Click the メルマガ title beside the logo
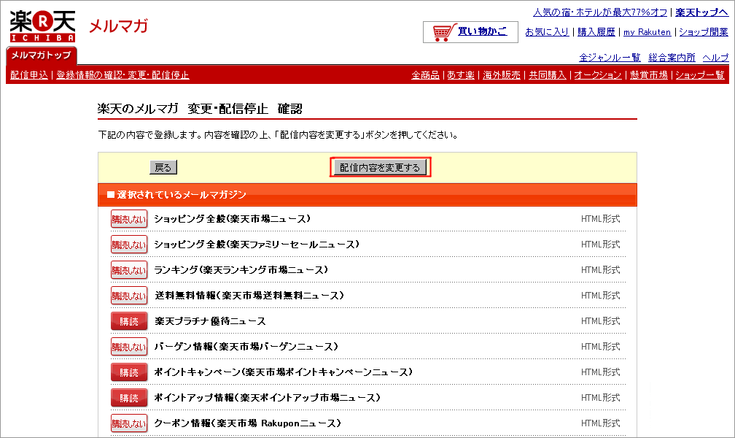Image resolution: width=735 pixels, height=438 pixels. pyautogui.click(x=119, y=26)
